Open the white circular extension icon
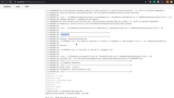 [x=158, y=2]
